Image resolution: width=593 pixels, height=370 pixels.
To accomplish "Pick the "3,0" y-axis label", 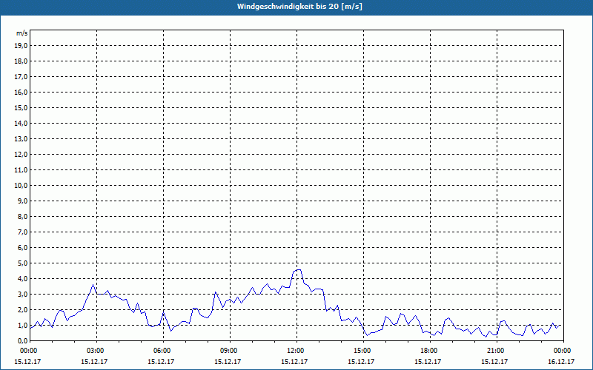I will pos(22,294).
